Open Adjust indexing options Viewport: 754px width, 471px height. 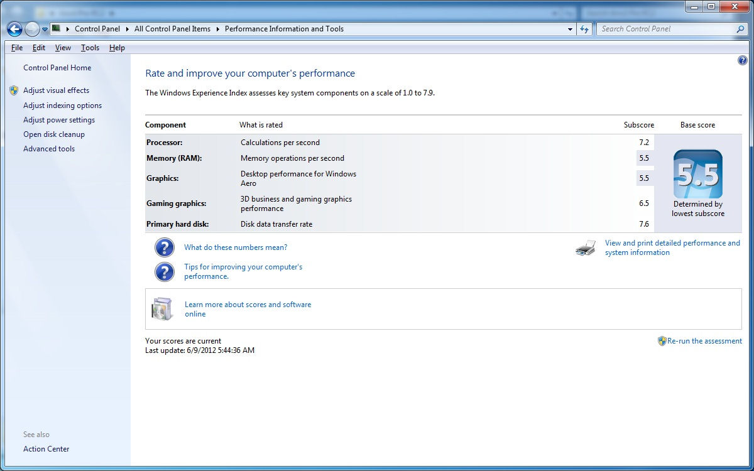click(x=62, y=106)
